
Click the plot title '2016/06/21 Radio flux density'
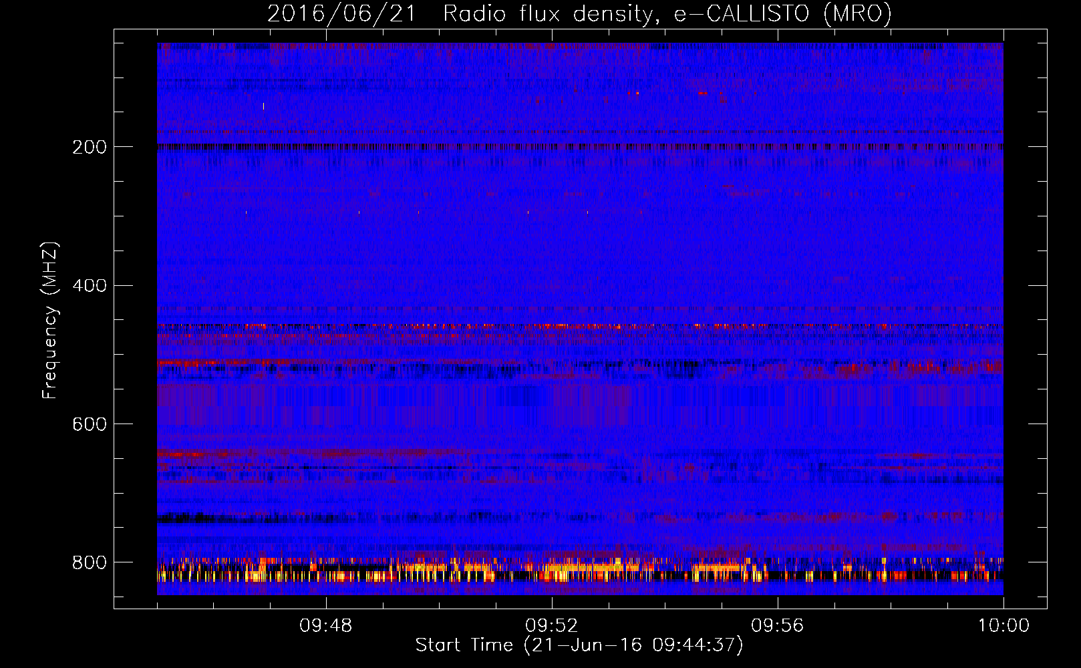(580, 14)
